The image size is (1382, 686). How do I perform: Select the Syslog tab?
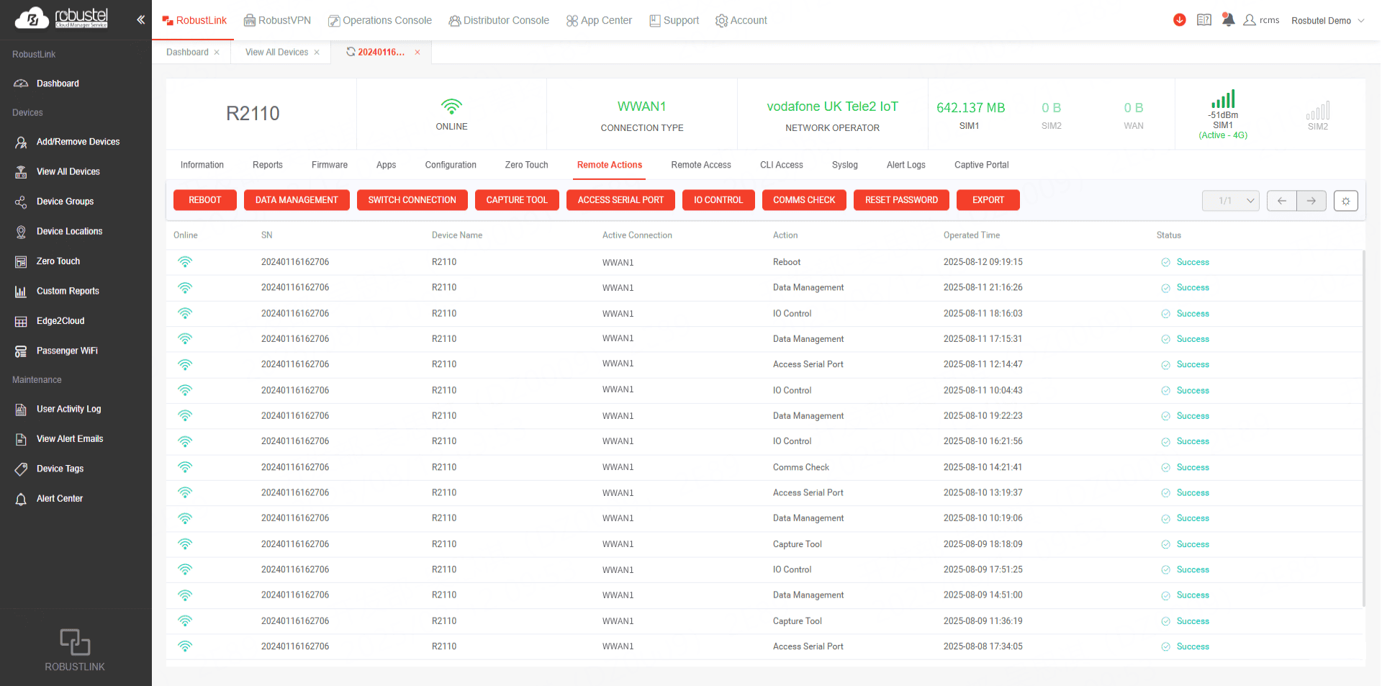pyautogui.click(x=844, y=165)
